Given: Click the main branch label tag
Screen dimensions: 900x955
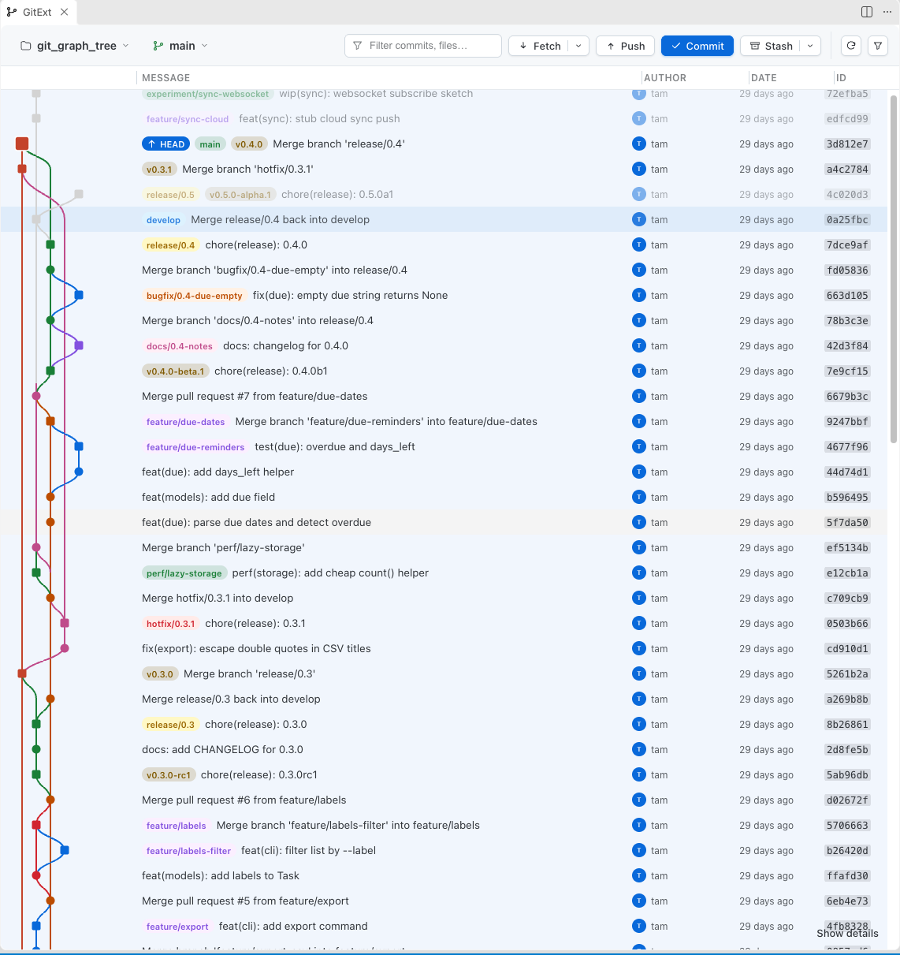Looking at the screenshot, I should (210, 144).
